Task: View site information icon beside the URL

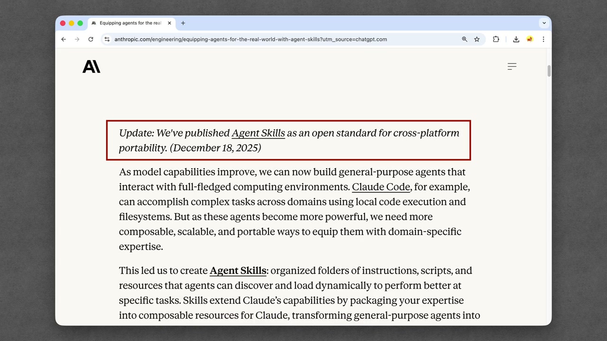Action: click(107, 39)
